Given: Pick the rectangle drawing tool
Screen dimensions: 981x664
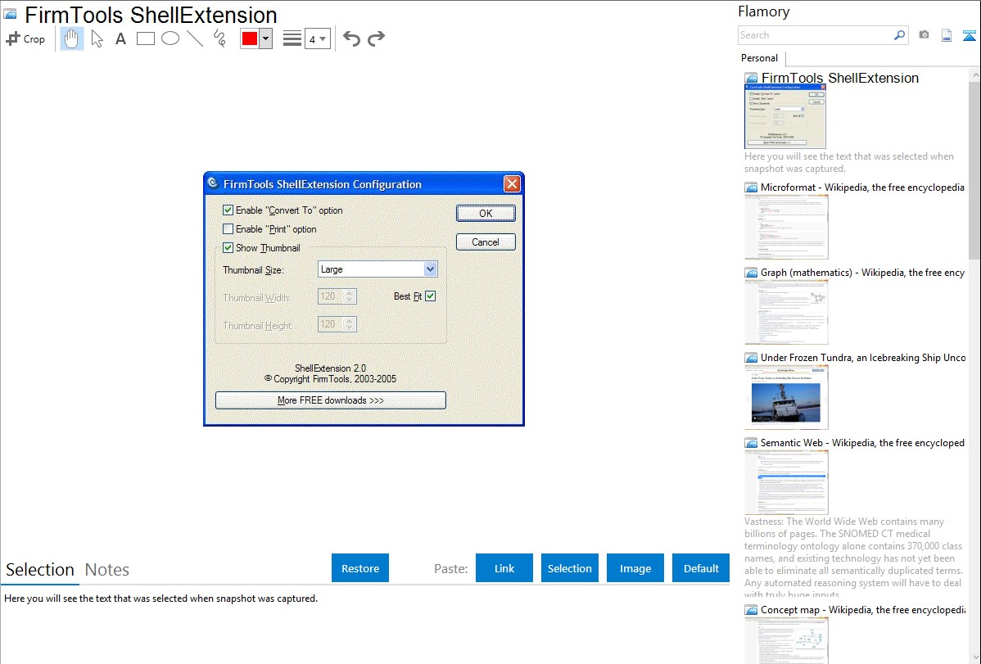Looking at the screenshot, I should [145, 38].
